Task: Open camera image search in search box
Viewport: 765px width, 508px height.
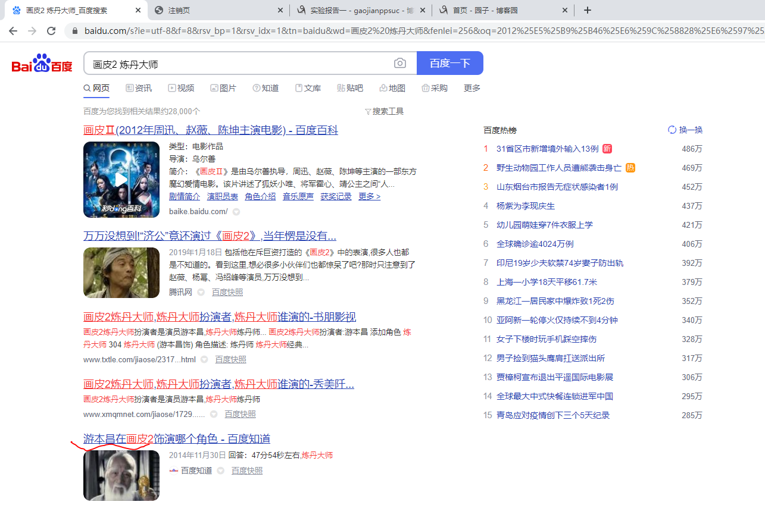Action: 400,64
